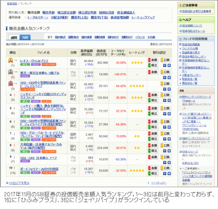This screenshot has width=218, height=209.
Task: Filter ranking by 国際株式
Action: [x=74, y=37]
